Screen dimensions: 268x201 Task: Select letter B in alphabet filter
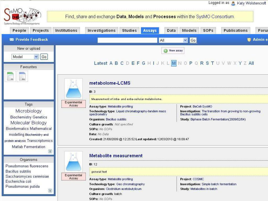click(116, 63)
